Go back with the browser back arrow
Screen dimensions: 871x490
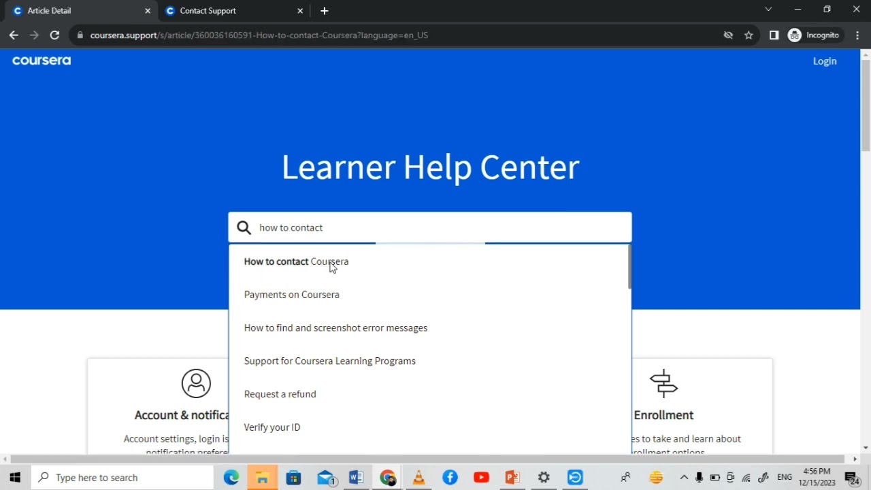[x=14, y=35]
